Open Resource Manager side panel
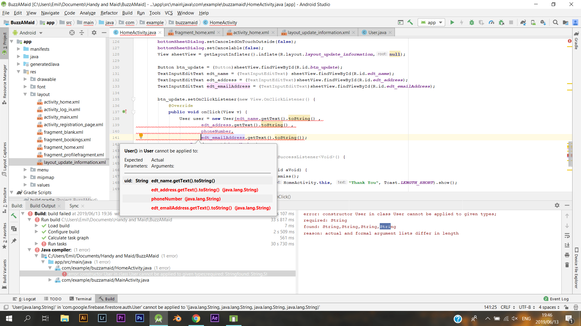Image resolution: width=581 pixels, height=326 pixels. click(x=4, y=85)
